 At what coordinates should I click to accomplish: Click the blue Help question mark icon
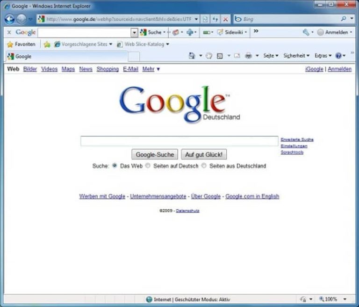click(x=338, y=56)
